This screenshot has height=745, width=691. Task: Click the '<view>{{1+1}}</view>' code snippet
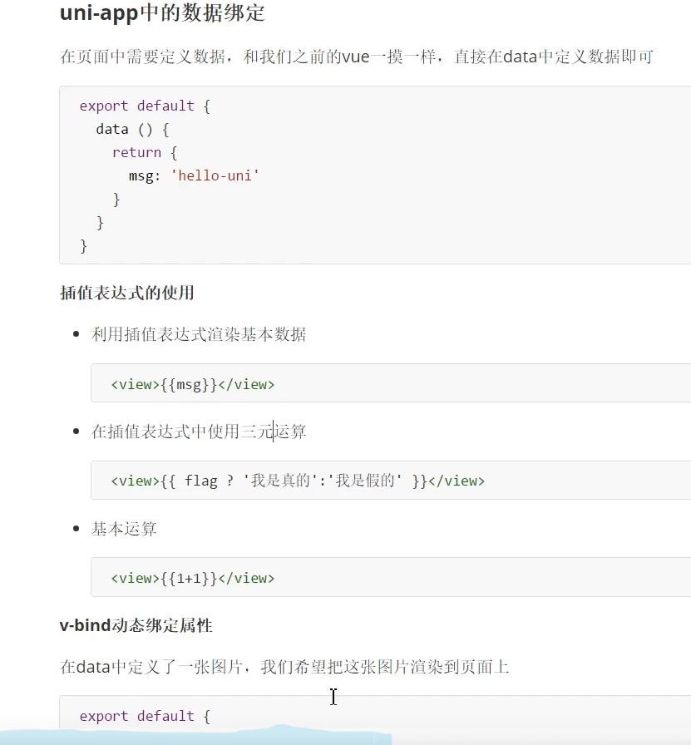(193, 578)
